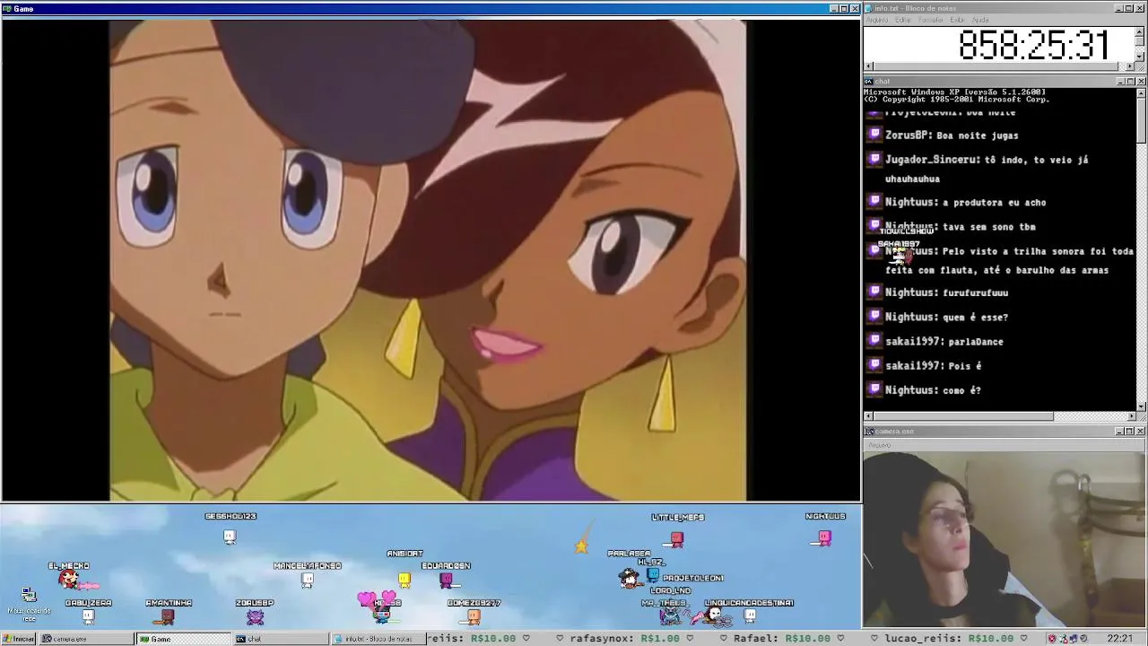Click the GABU_ZERA white avatar sprite
Viewport: 1148px width, 646px height.
[88, 616]
